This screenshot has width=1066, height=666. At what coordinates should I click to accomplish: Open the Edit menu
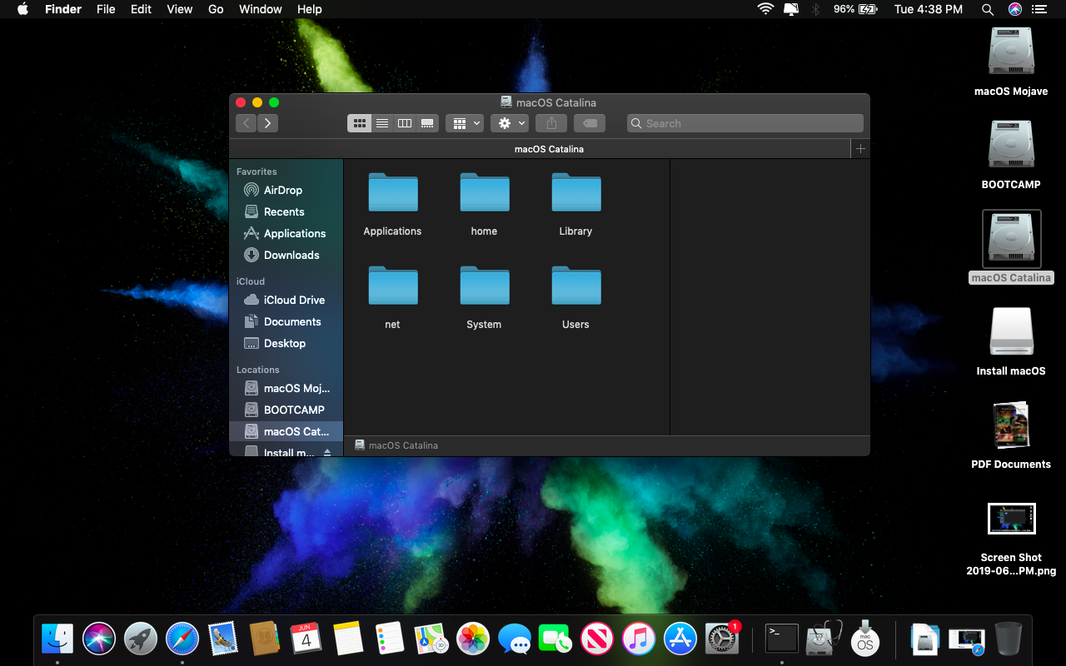(141, 9)
